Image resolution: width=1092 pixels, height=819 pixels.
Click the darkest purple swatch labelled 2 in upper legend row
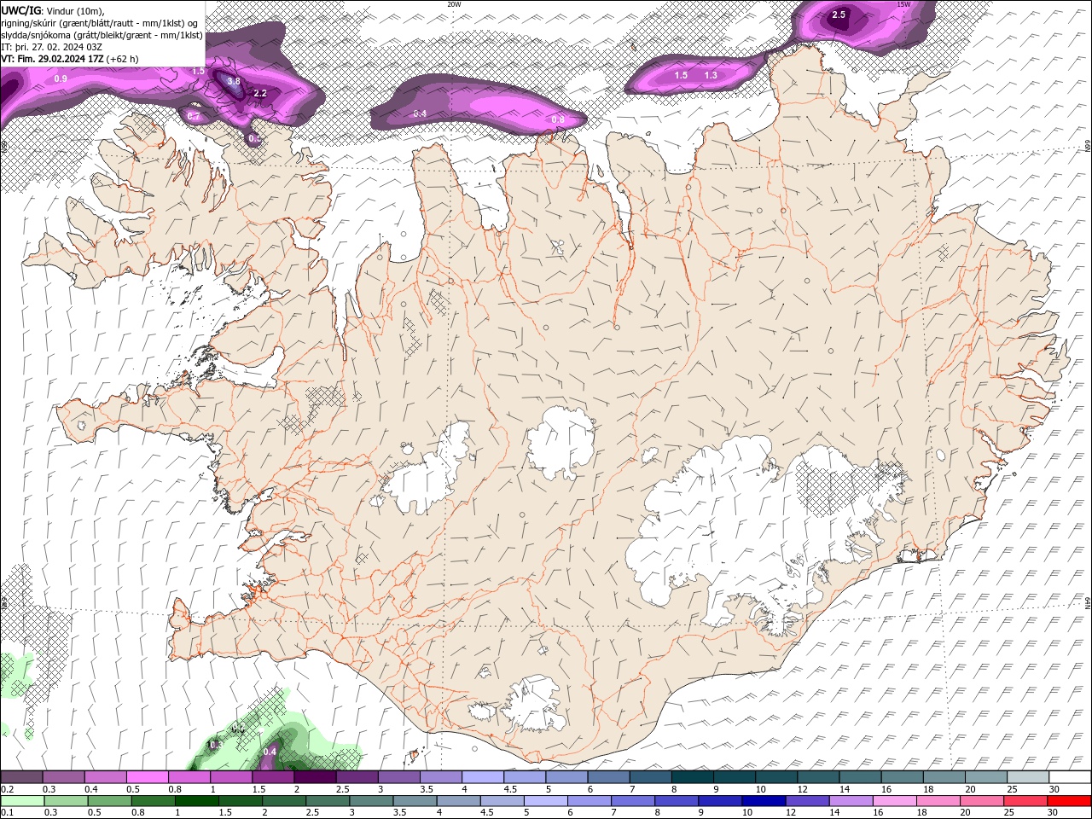[x=315, y=777]
